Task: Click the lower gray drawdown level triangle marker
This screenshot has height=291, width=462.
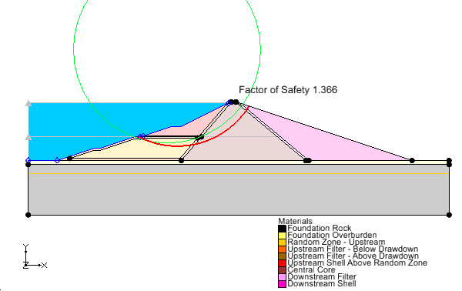Action: tap(28, 137)
